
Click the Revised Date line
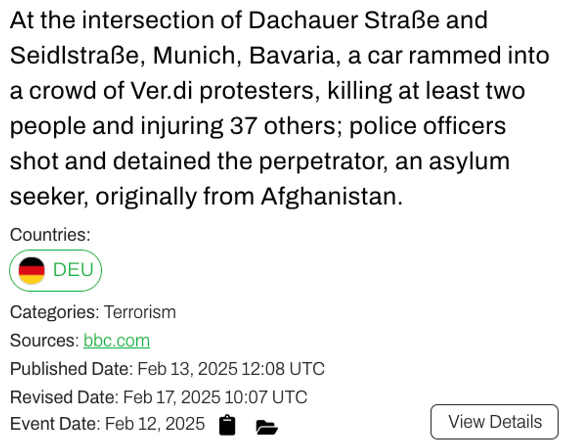pyautogui.click(x=158, y=397)
